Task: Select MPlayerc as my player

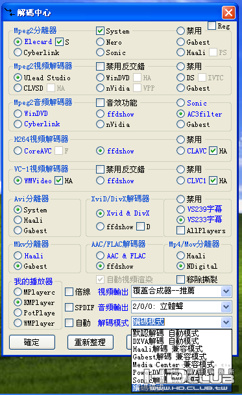Action: 18,292
